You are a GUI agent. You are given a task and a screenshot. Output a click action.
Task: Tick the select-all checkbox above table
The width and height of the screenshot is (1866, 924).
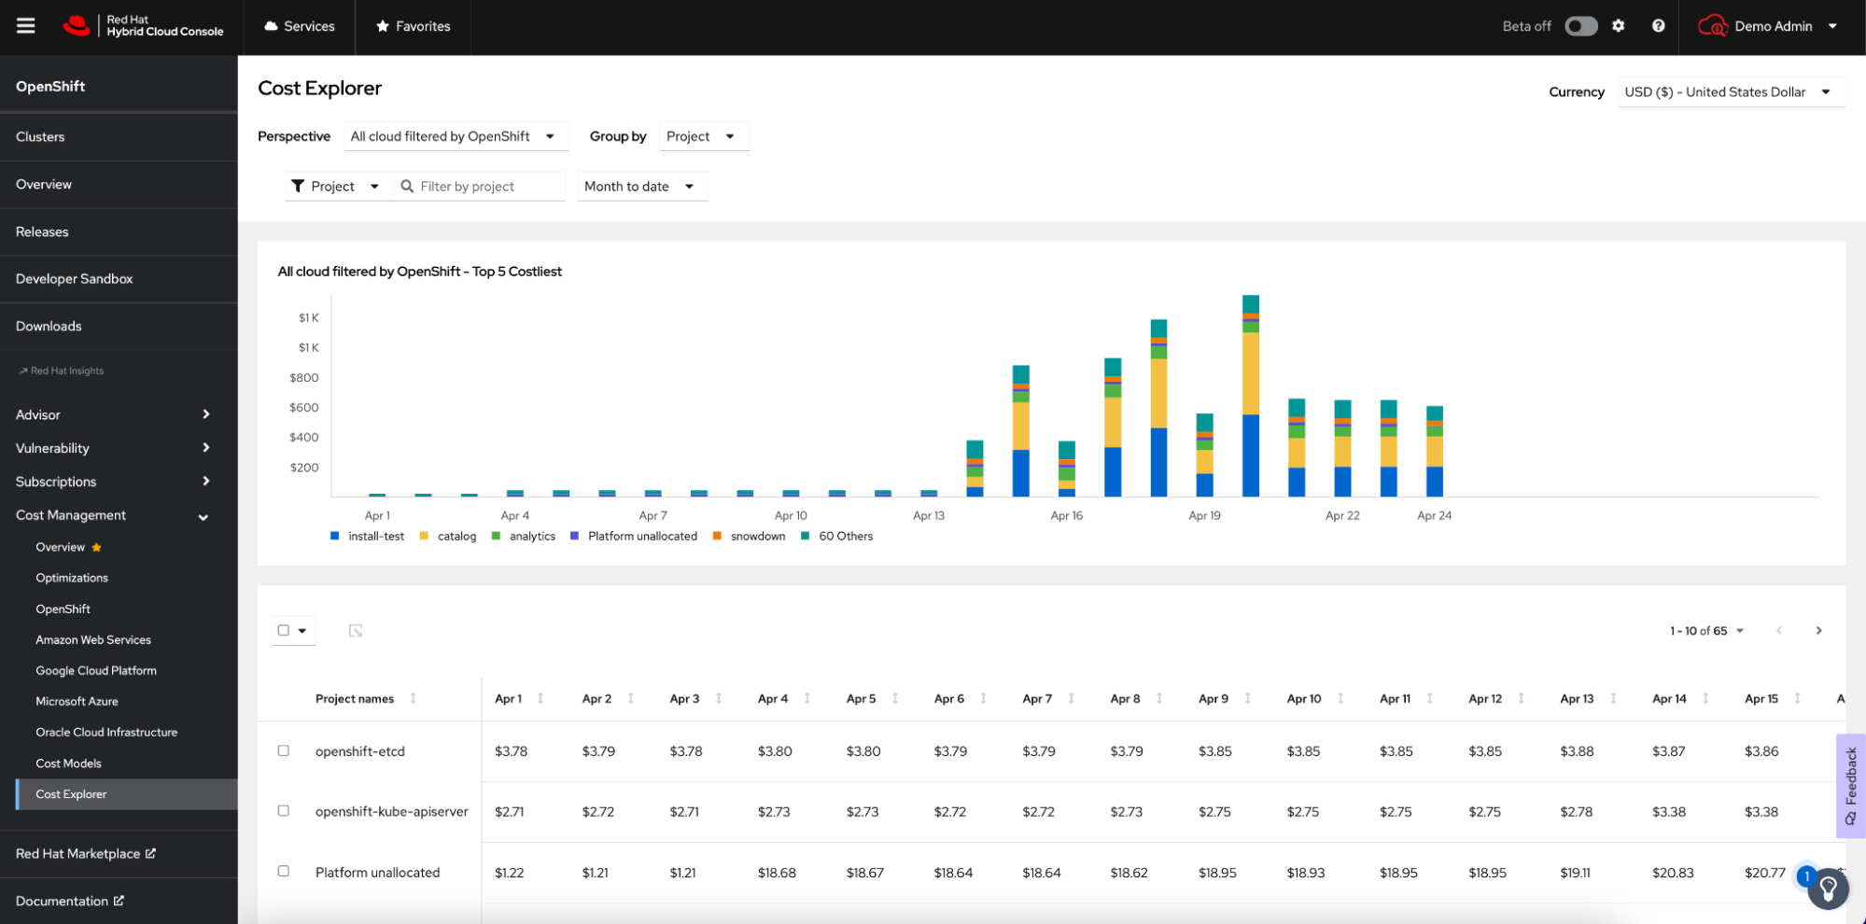[284, 631]
